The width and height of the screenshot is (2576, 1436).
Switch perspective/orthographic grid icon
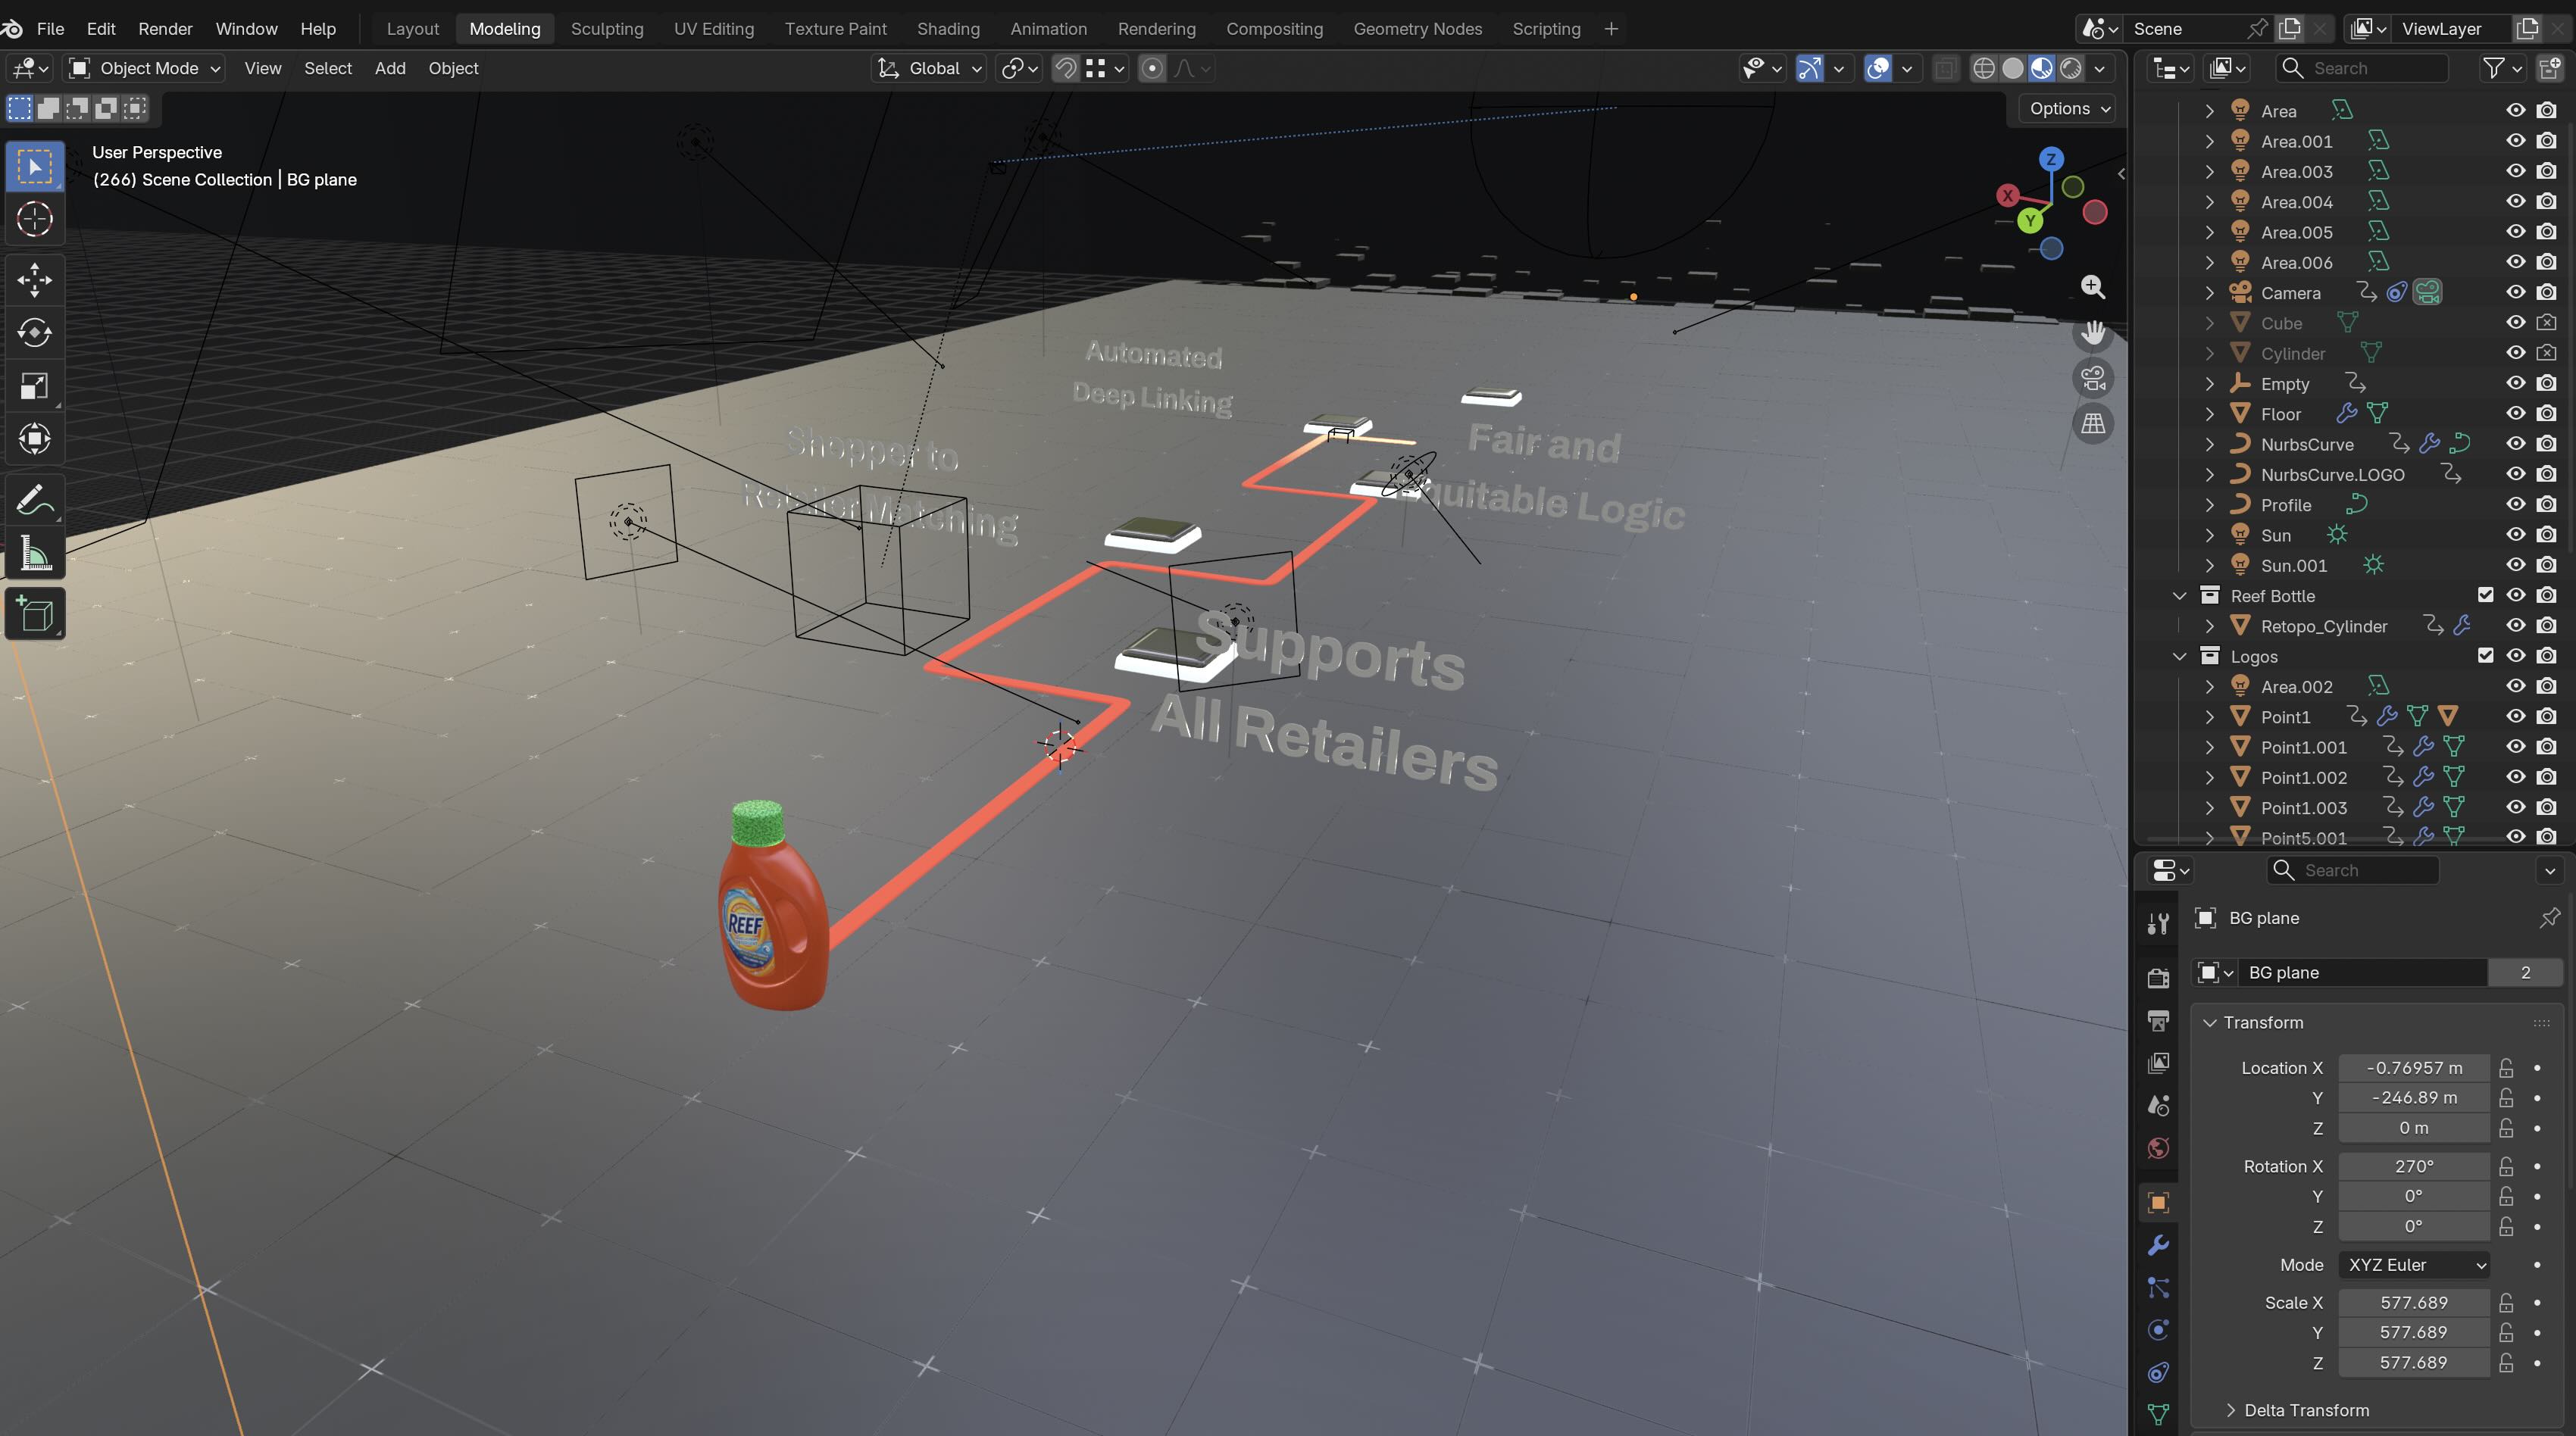pyautogui.click(x=2093, y=424)
